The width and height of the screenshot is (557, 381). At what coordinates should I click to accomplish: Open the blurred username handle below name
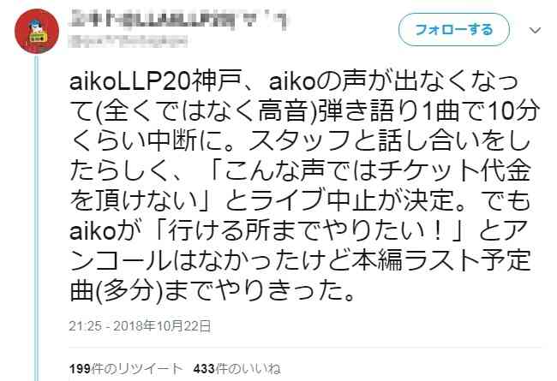point(127,42)
